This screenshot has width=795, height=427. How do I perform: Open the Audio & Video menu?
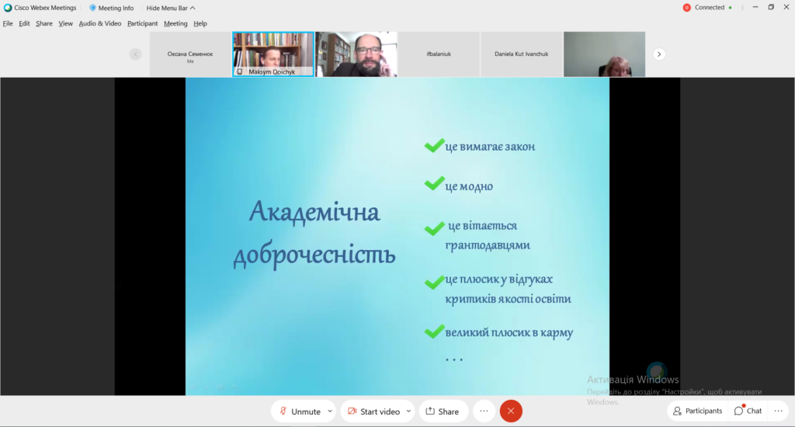tap(99, 23)
